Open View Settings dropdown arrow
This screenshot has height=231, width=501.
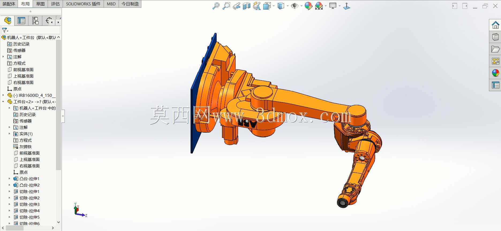(x=340, y=6)
